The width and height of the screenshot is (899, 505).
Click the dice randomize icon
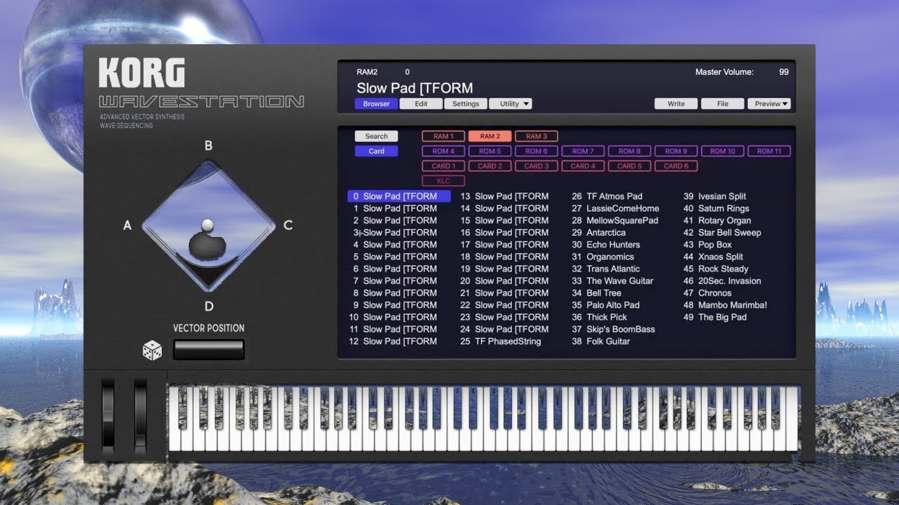pyautogui.click(x=152, y=351)
